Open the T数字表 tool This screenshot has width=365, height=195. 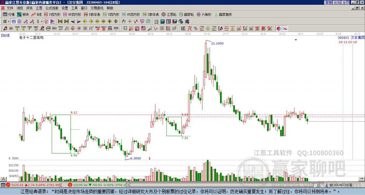tap(151, 14)
